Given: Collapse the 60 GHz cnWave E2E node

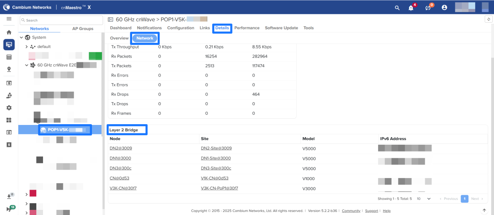Looking at the screenshot, I should 27,65.
